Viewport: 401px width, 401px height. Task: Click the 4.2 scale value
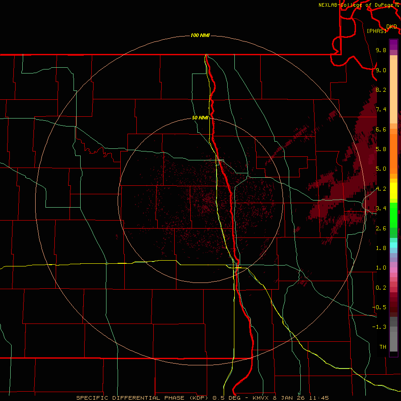pyautogui.click(x=381, y=189)
